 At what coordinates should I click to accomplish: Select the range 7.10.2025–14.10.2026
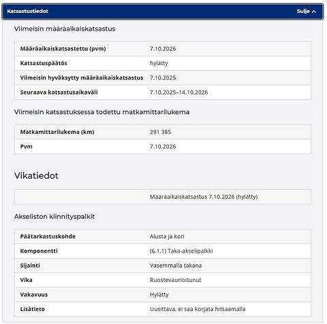coord(179,92)
